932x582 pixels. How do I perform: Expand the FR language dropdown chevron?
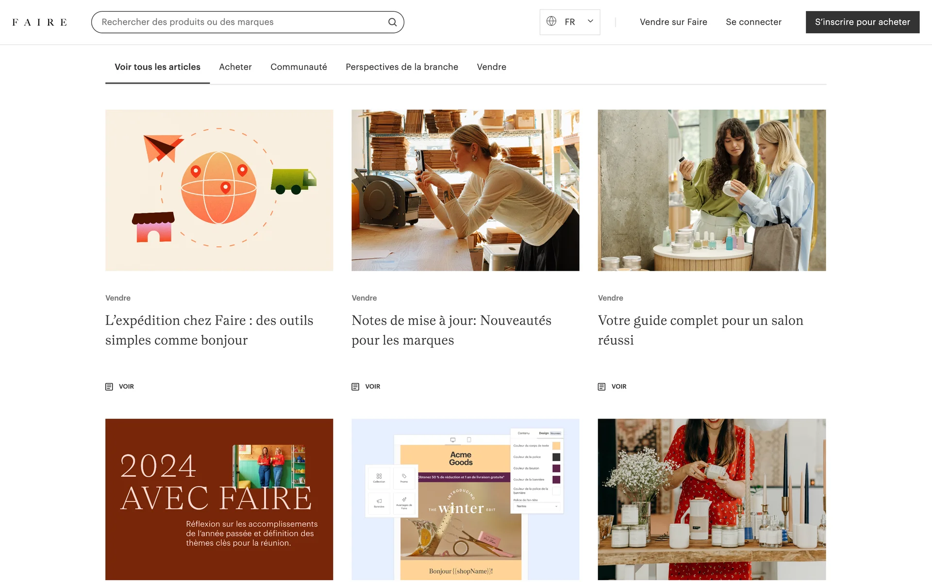click(590, 21)
